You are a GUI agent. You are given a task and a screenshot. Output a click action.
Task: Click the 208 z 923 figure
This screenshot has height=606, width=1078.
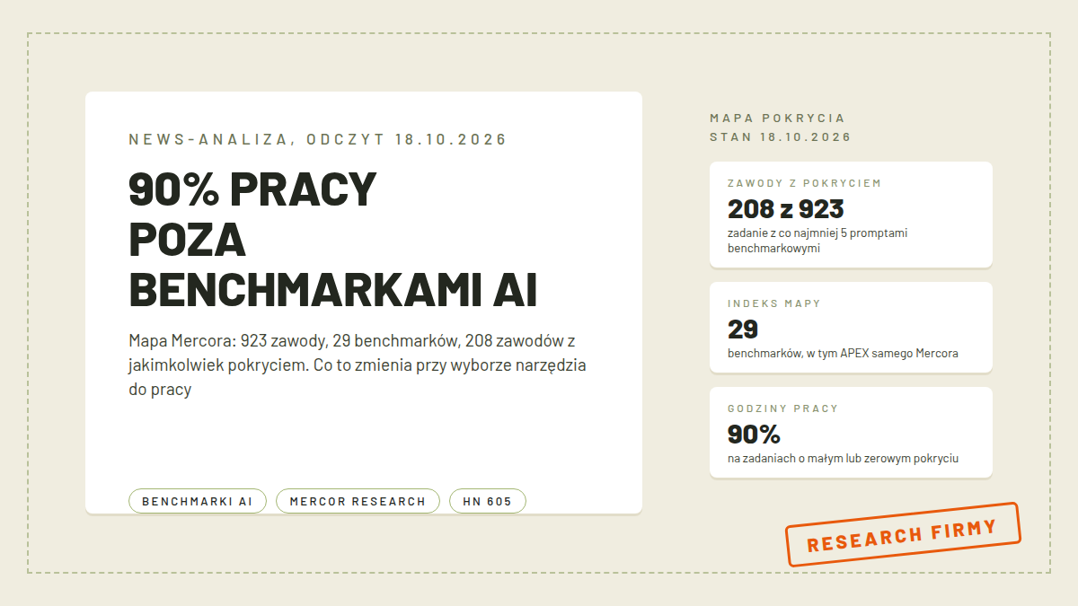point(786,208)
